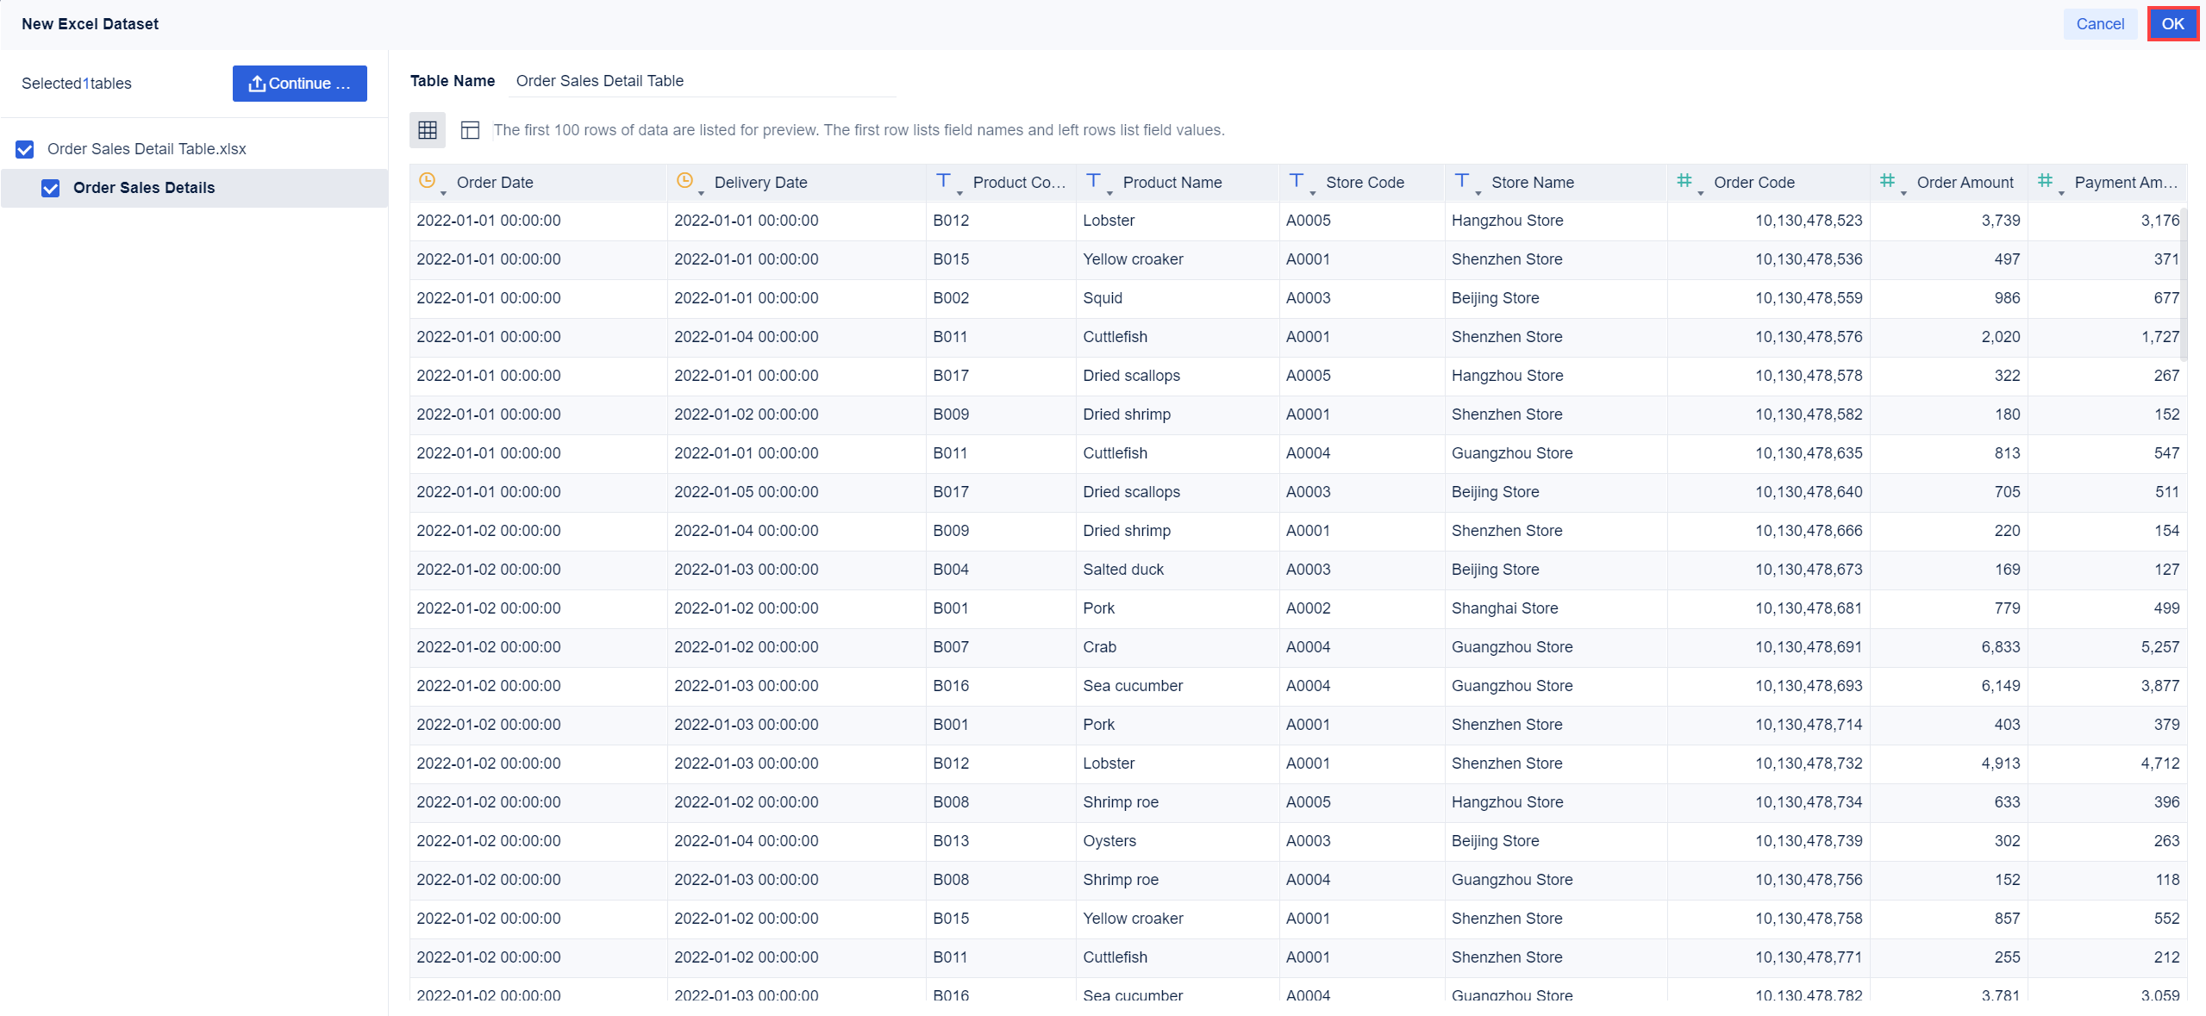The width and height of the screenshot is (2206, 1016).
Task: Uncheck Order Sales Detail Table.xlsx checkbox
Action: 25,149
